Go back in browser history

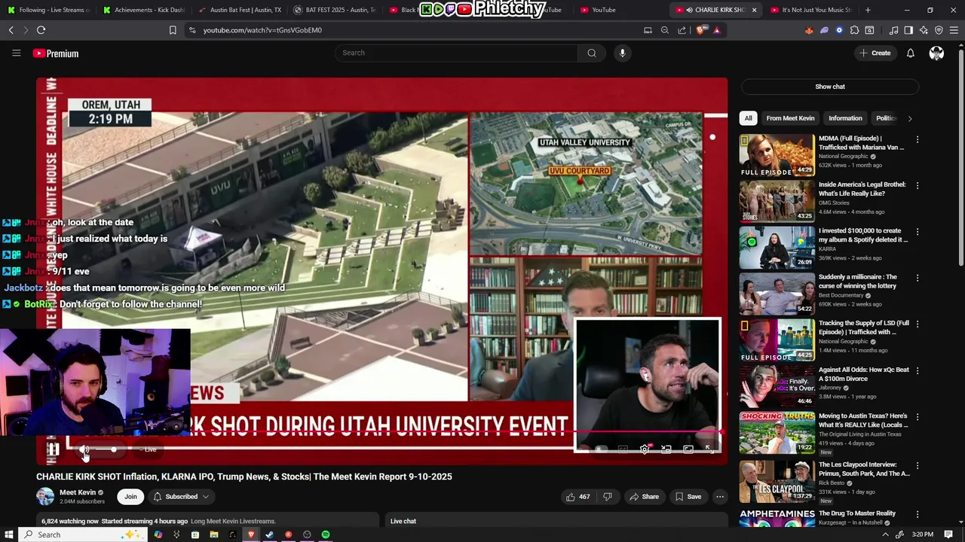coord(11,30)
